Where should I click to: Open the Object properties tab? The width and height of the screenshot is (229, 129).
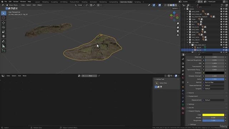[183, 87]
